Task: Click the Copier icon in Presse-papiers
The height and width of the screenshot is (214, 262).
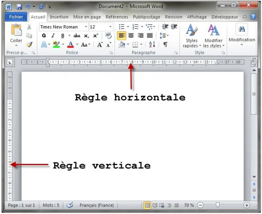Action: tap(29, 35)
